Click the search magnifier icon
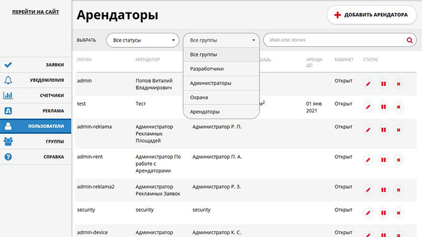Viewport: 422px width, 237px height. click(x=409, y=41)
